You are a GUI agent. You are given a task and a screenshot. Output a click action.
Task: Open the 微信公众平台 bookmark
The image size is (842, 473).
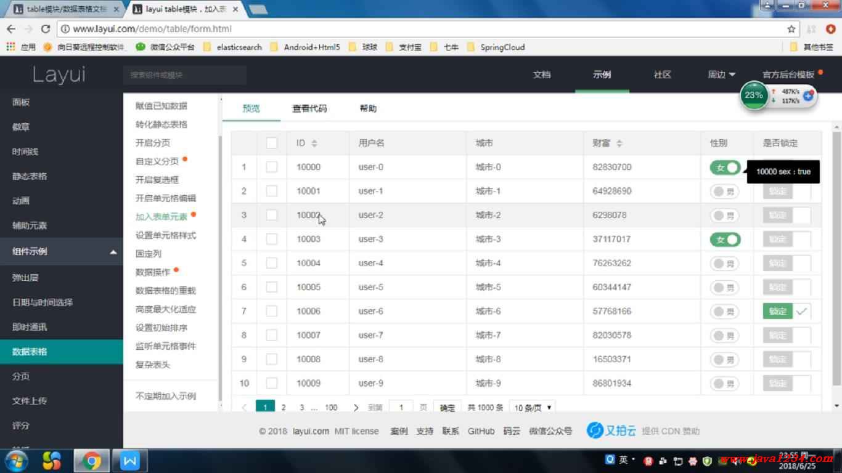(165, 47)
